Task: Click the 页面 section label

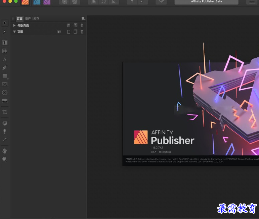Action: [x=20, y=32]
